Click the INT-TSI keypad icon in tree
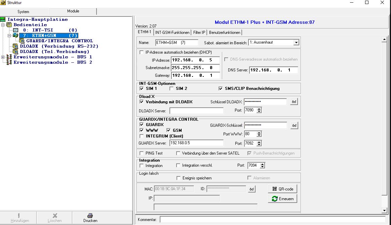The width and height of the screenshot is (391, 225). pyautogui.click(x=15, y=30)
